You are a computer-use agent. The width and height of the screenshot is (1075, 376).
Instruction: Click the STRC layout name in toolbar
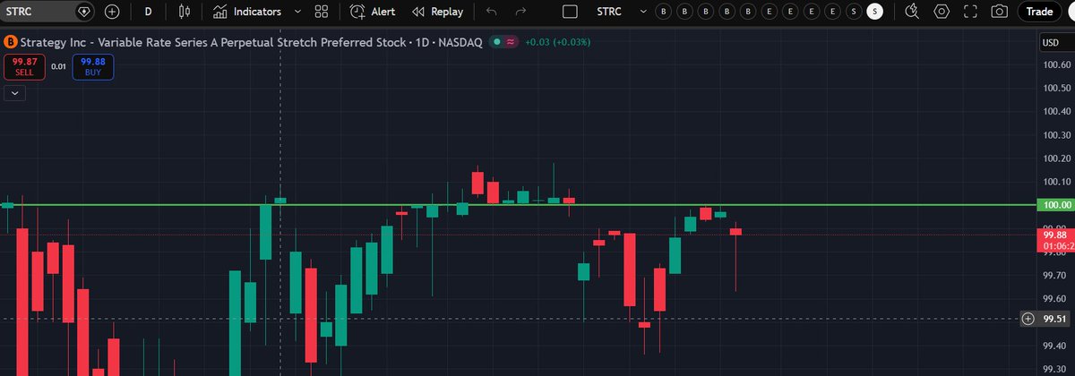click(x=608, y=12)
